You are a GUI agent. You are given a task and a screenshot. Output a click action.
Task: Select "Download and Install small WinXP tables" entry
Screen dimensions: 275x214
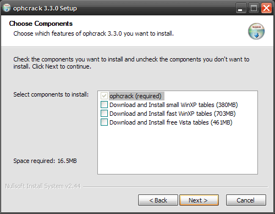pos(174,105)
